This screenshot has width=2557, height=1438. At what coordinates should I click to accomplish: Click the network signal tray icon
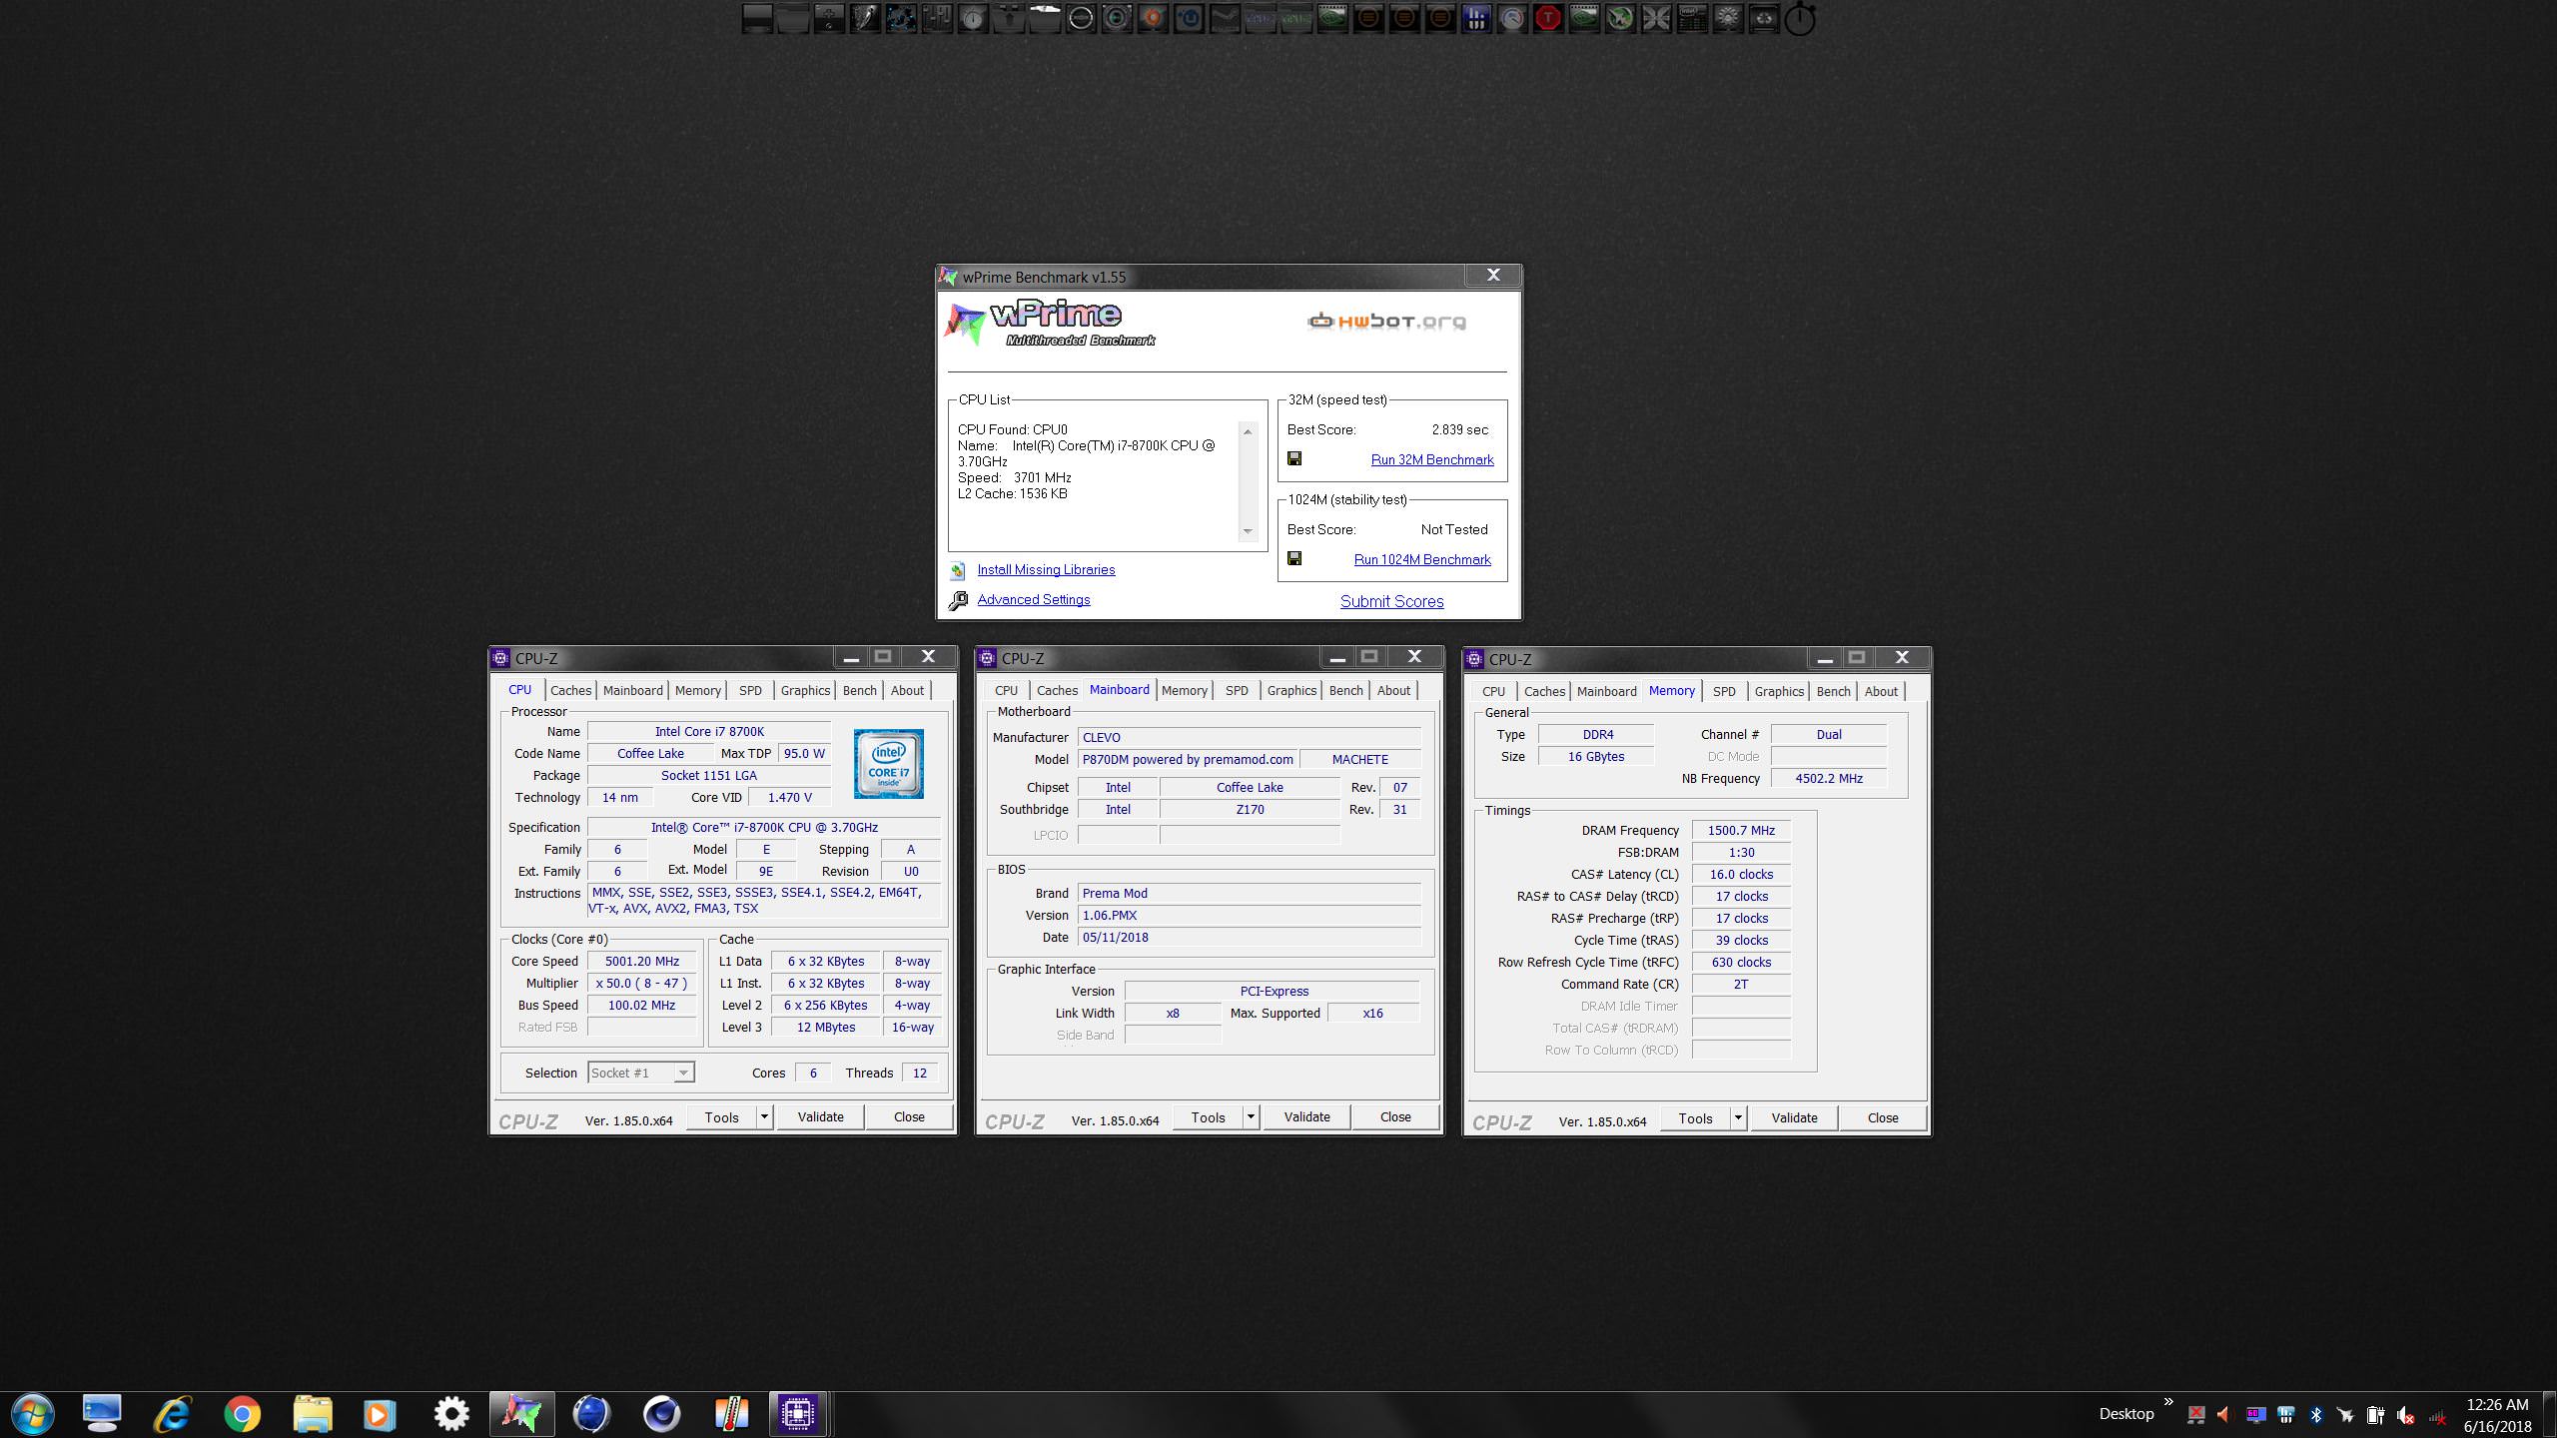tap(2437, 1416)
